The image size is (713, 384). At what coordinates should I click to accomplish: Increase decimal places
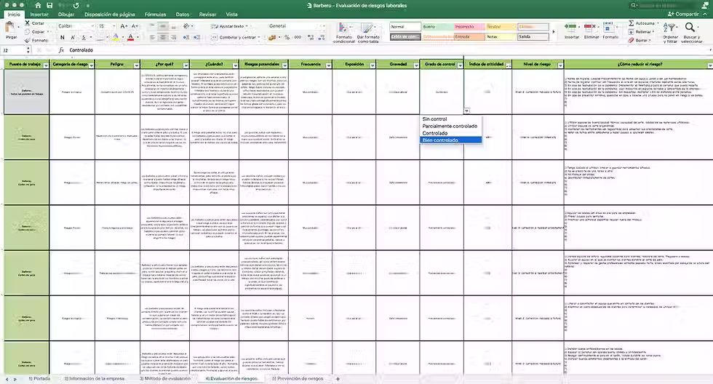click(x=311, y=37)
